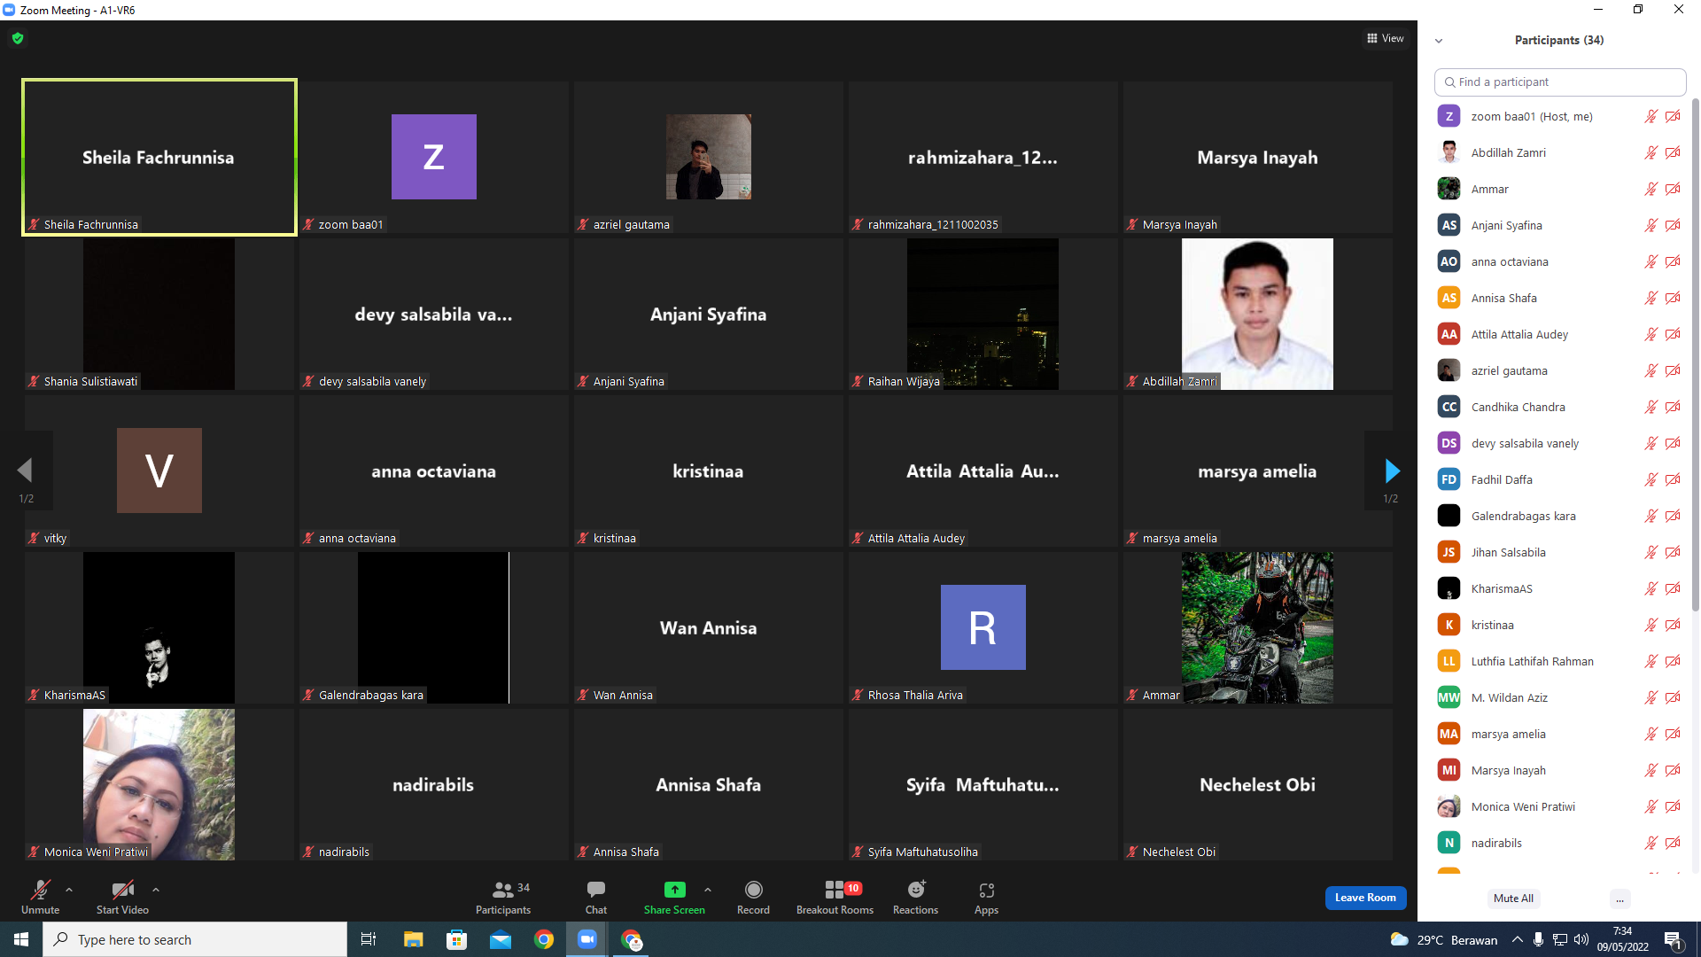1701x957 pixels.
Task: Open the Apps panel
Action: pyautogui.click(x=986, y=897)
